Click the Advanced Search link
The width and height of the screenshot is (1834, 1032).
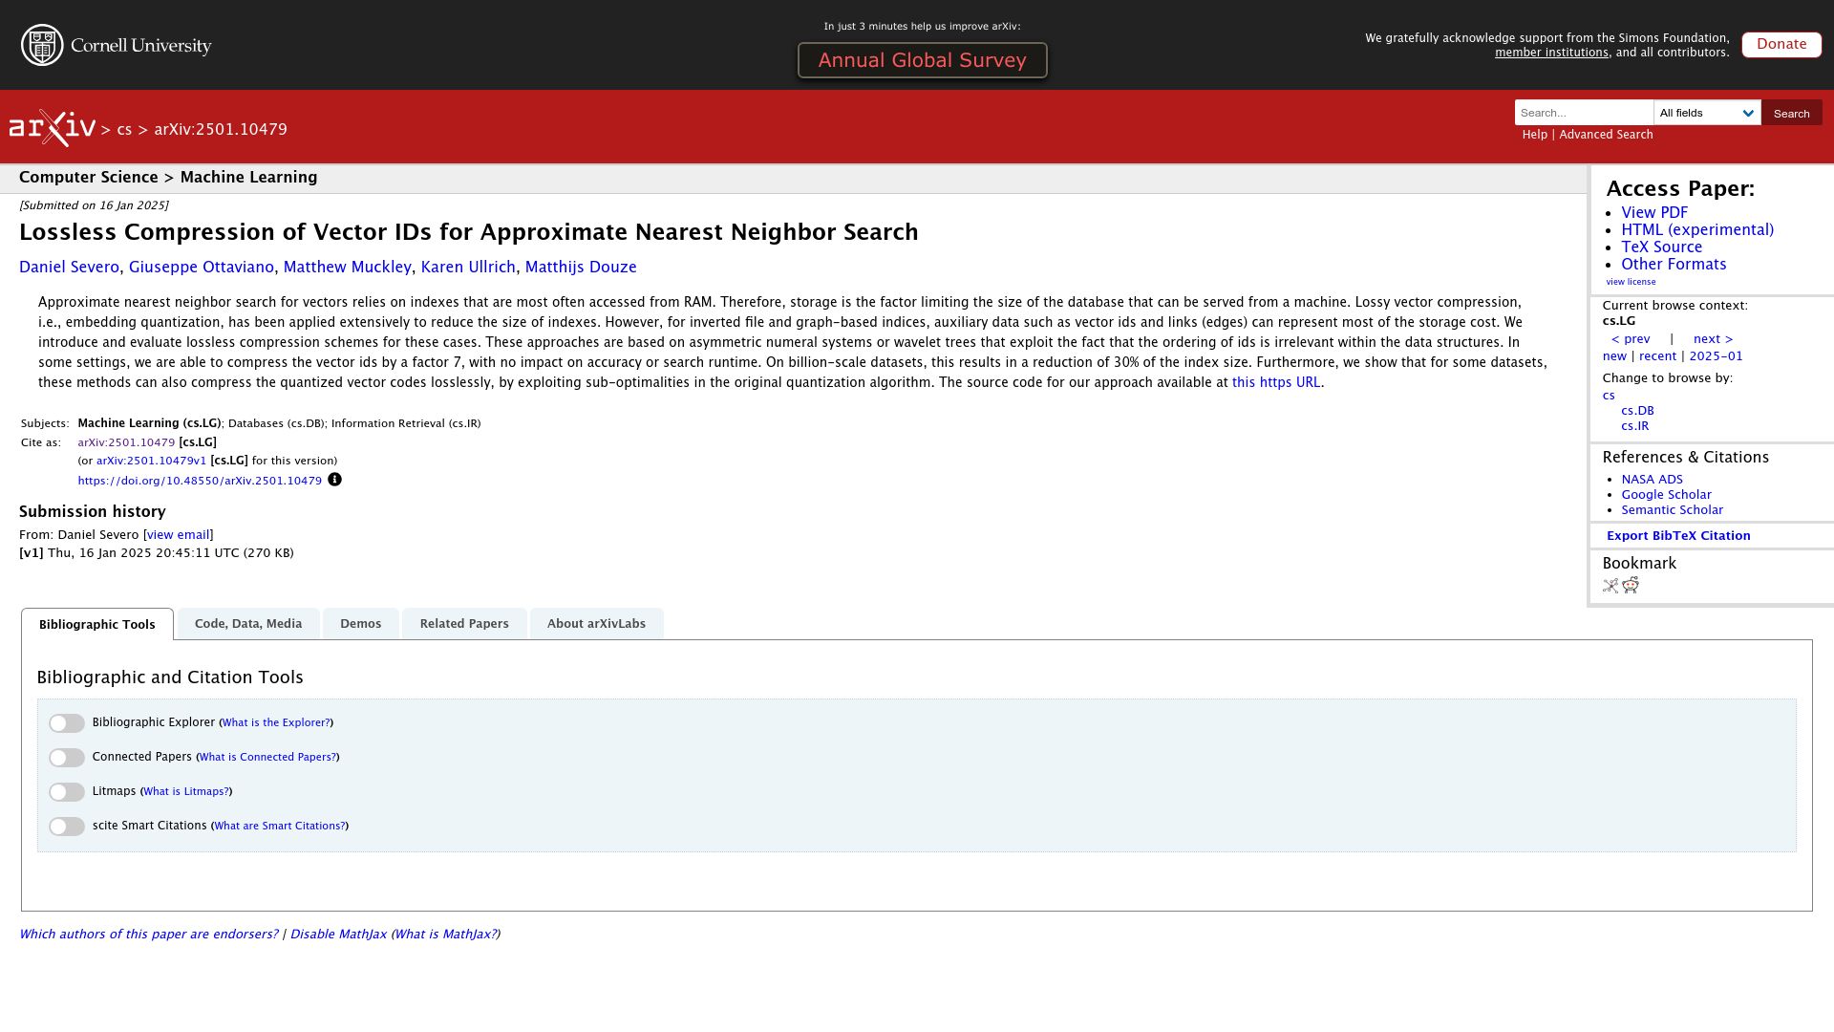tap(1606, 135)
